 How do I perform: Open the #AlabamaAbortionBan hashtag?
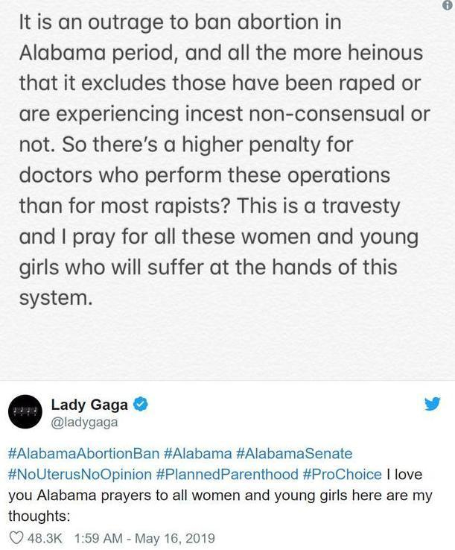[82, 453]
